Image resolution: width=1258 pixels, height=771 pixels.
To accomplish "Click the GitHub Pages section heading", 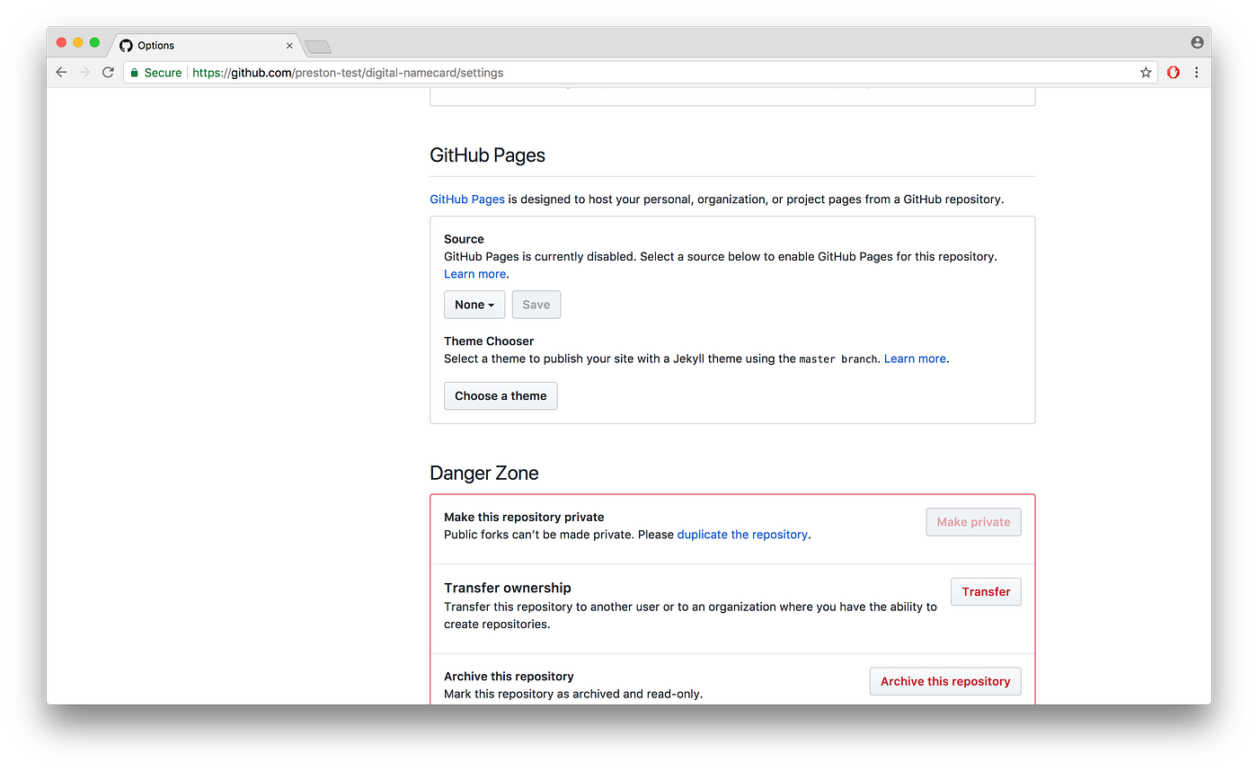I will (488, 155).
